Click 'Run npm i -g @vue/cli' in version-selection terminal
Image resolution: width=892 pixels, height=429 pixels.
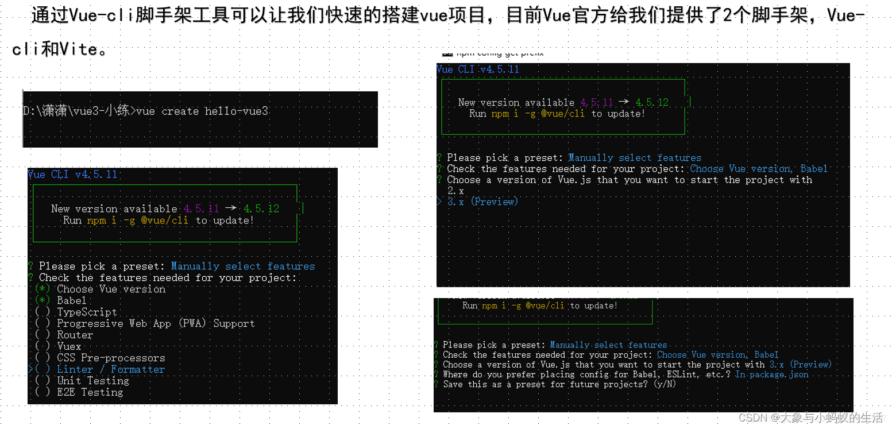[527, 114]
